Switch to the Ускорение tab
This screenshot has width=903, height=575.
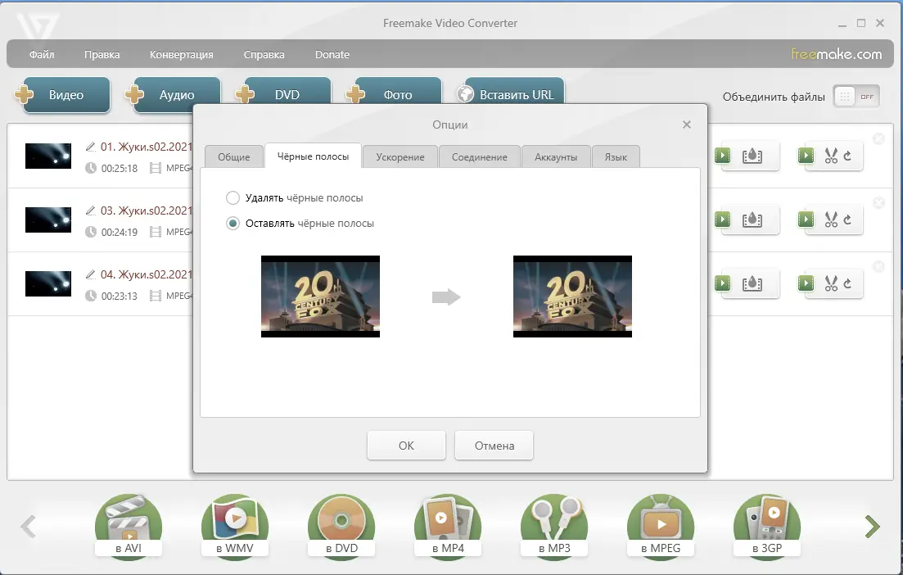(x=400, y=156)
